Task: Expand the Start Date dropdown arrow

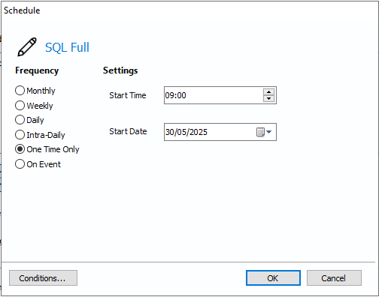Action: pos(269,132)
